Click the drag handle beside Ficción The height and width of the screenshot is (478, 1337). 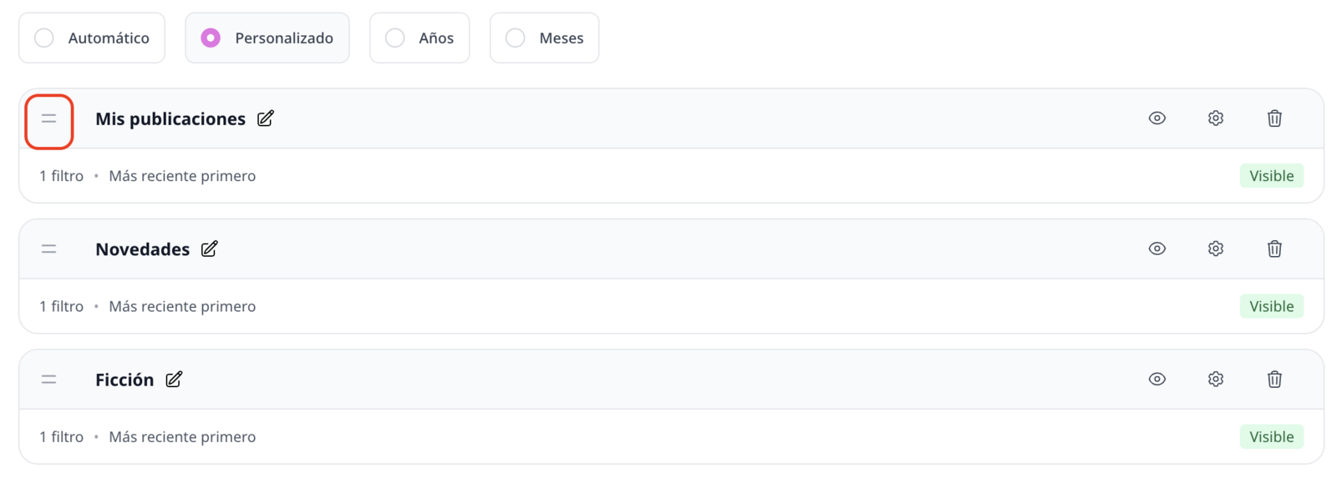click(x=49, y=380)
